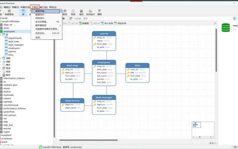Screen dimensions: 238x149
Task: Click the 导出向导 export wizard icon
Action: [121, 23]
